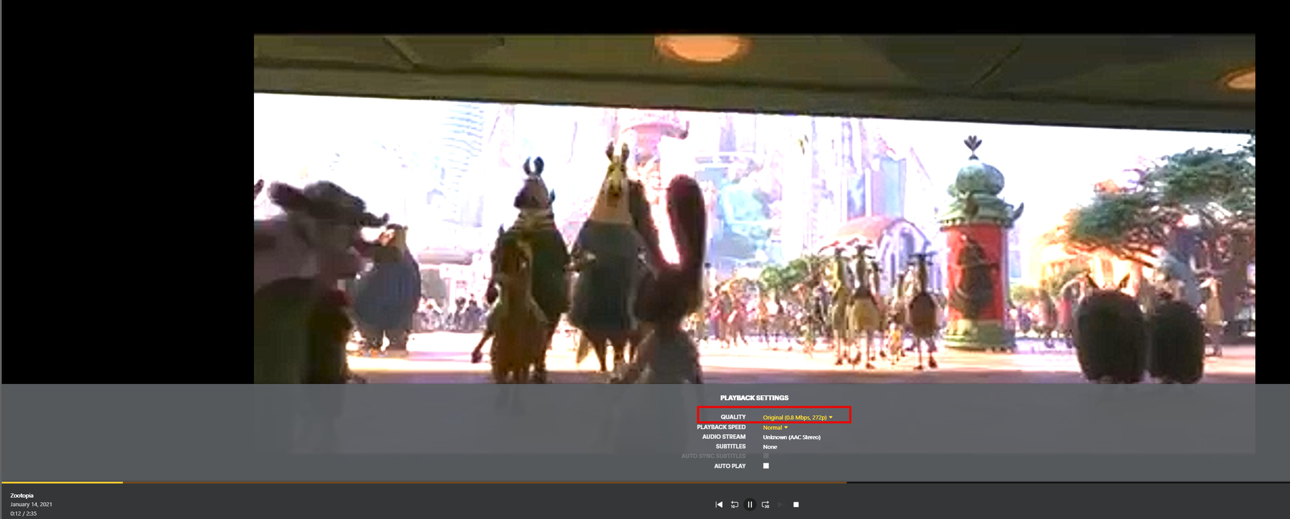Click the Zootopia title in player bar
This screenshot has width=1290, height=519.
[x=21, y=496]
